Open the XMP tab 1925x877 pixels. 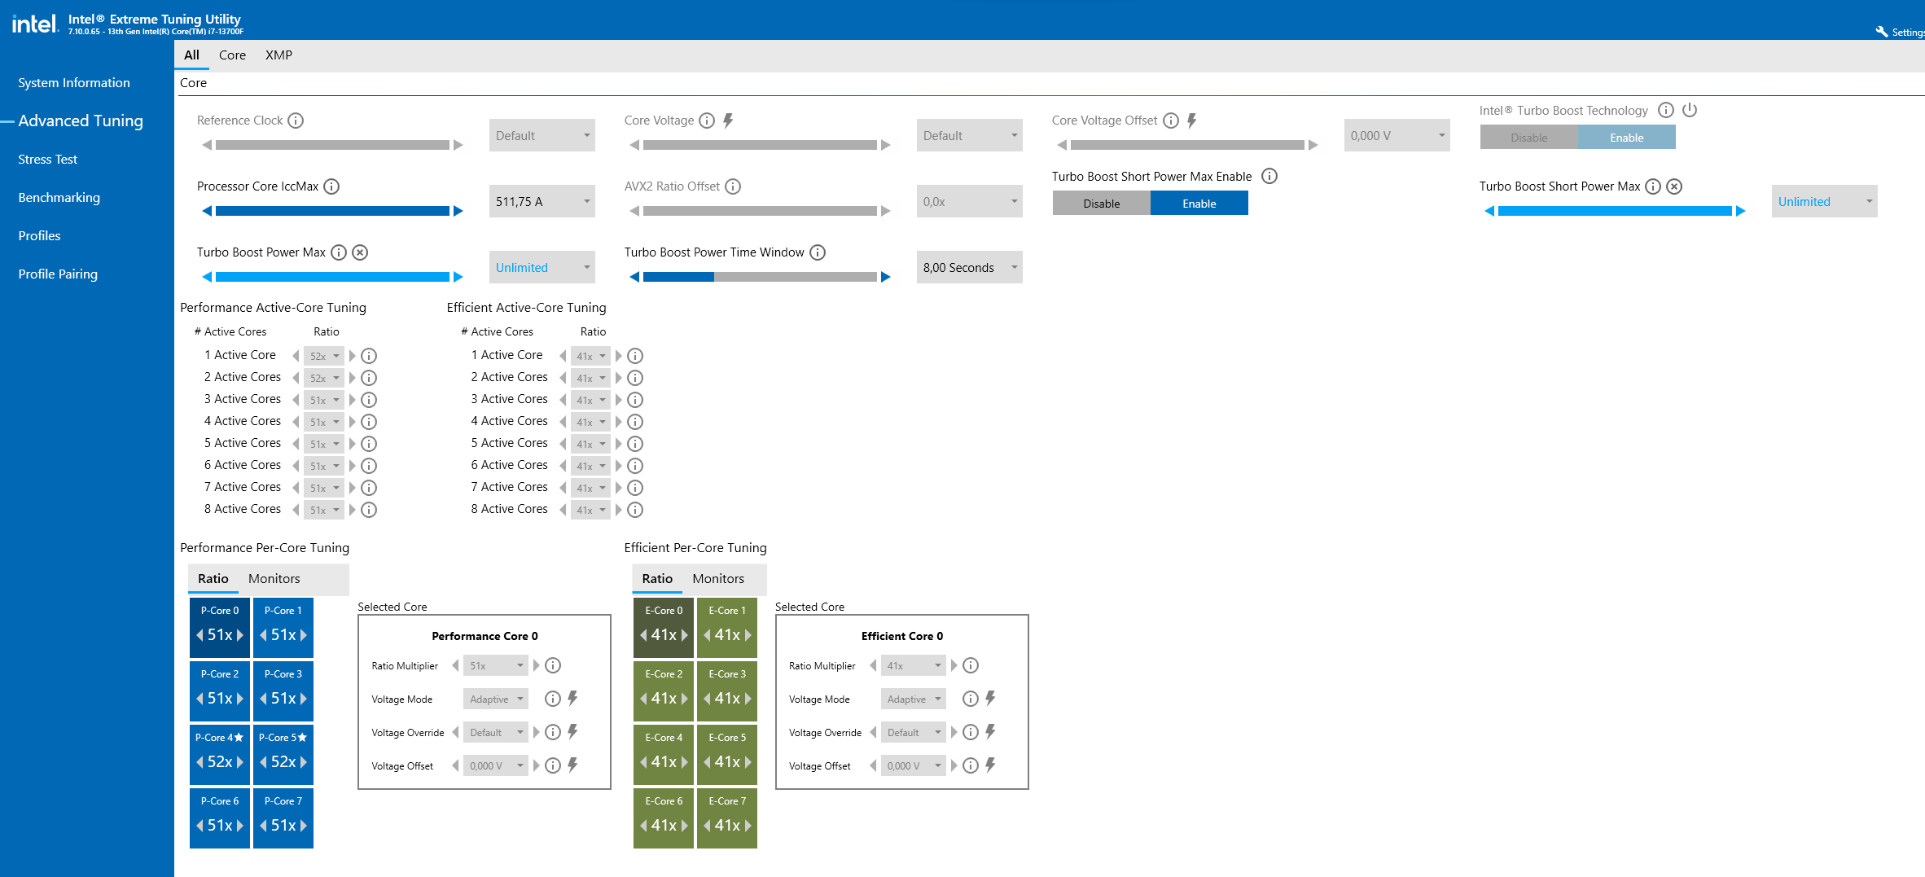[x=278, y=55]
